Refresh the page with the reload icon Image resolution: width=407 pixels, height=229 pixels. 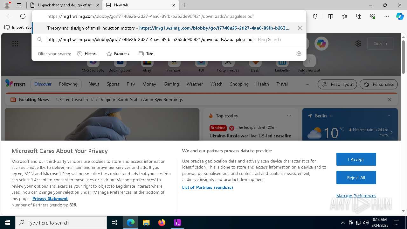[x=23, y=16]
